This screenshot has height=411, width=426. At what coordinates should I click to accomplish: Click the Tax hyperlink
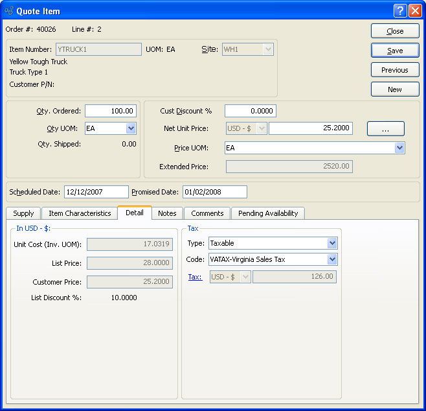pos(195,277)
